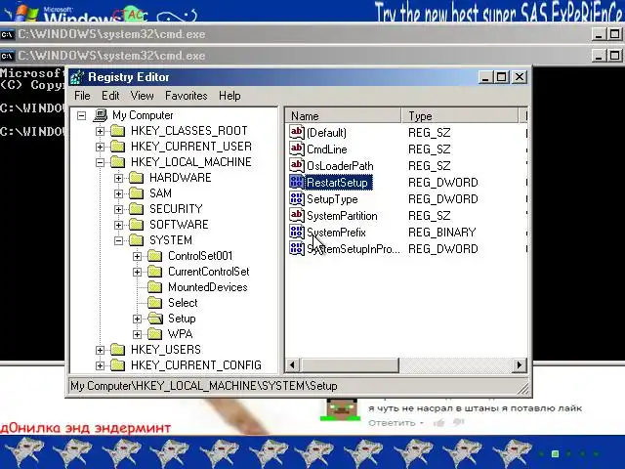Image resolution: width=625 pixels, height=469 pixels.
Task: Click the SAM folder icon
Action: click(x=137, y=193)
